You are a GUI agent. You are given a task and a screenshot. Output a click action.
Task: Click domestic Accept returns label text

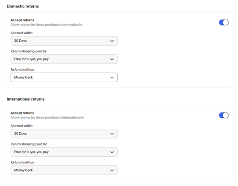point(22,20)
